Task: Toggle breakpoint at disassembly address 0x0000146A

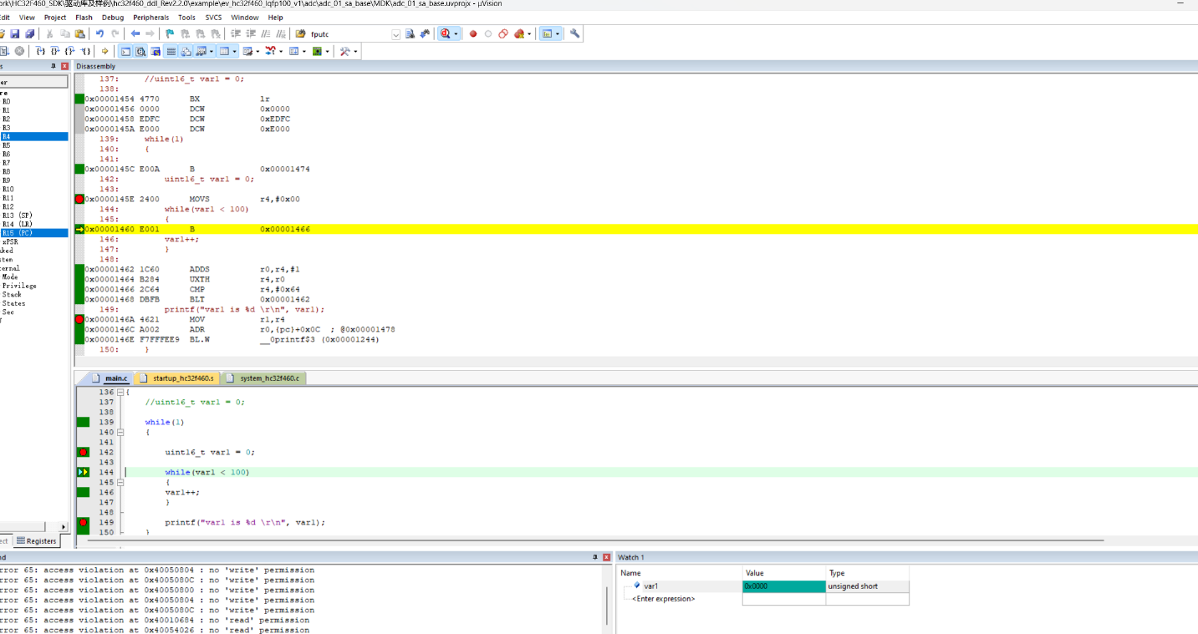Action: (x=80, y=319)
